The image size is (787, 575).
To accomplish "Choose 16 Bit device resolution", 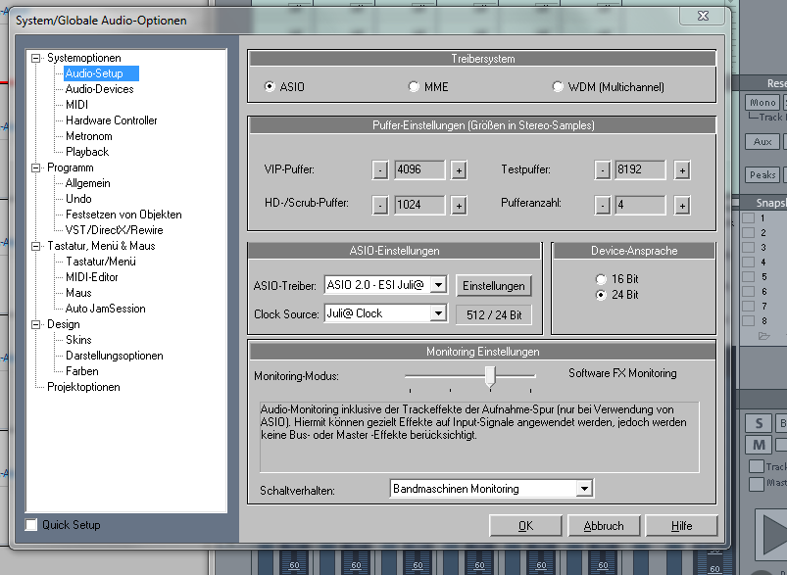I will pos(601,279).
